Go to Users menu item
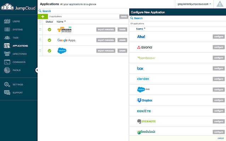 pos(16,22)
